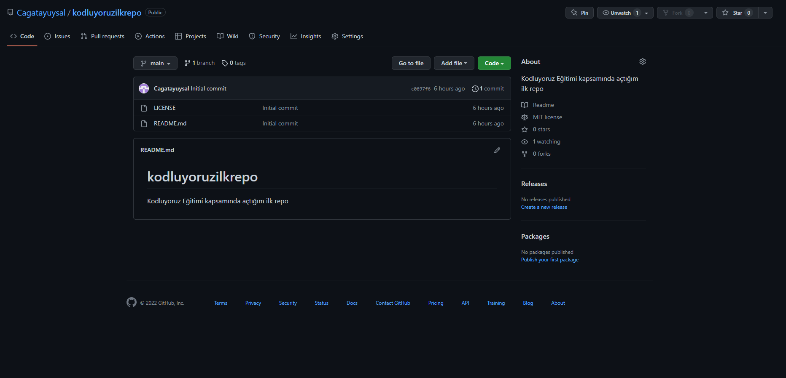The width and height of the screenshot is (786, 378).
Task: Click the disabled Fork button
Action: tap(678, 13)
